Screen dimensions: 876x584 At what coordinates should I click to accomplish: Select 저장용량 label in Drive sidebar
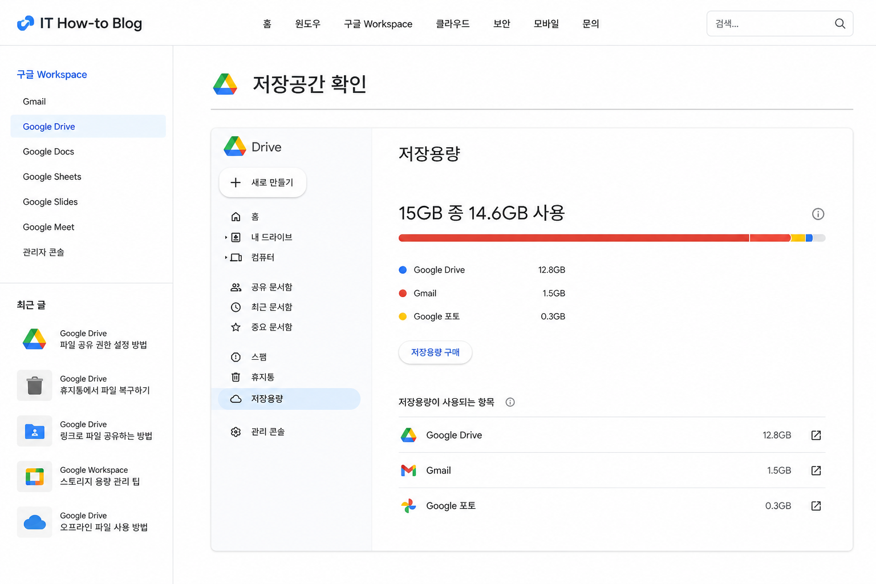point(267,399)
